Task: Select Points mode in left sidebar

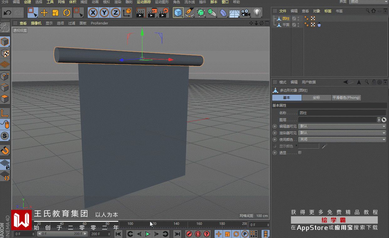Action: pyautogui.click(x=5, y=76)
